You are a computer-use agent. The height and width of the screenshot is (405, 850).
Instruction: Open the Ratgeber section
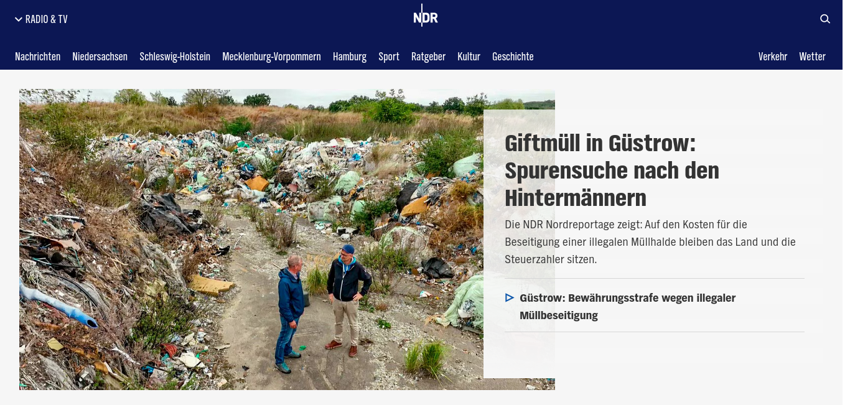point(428,57)
